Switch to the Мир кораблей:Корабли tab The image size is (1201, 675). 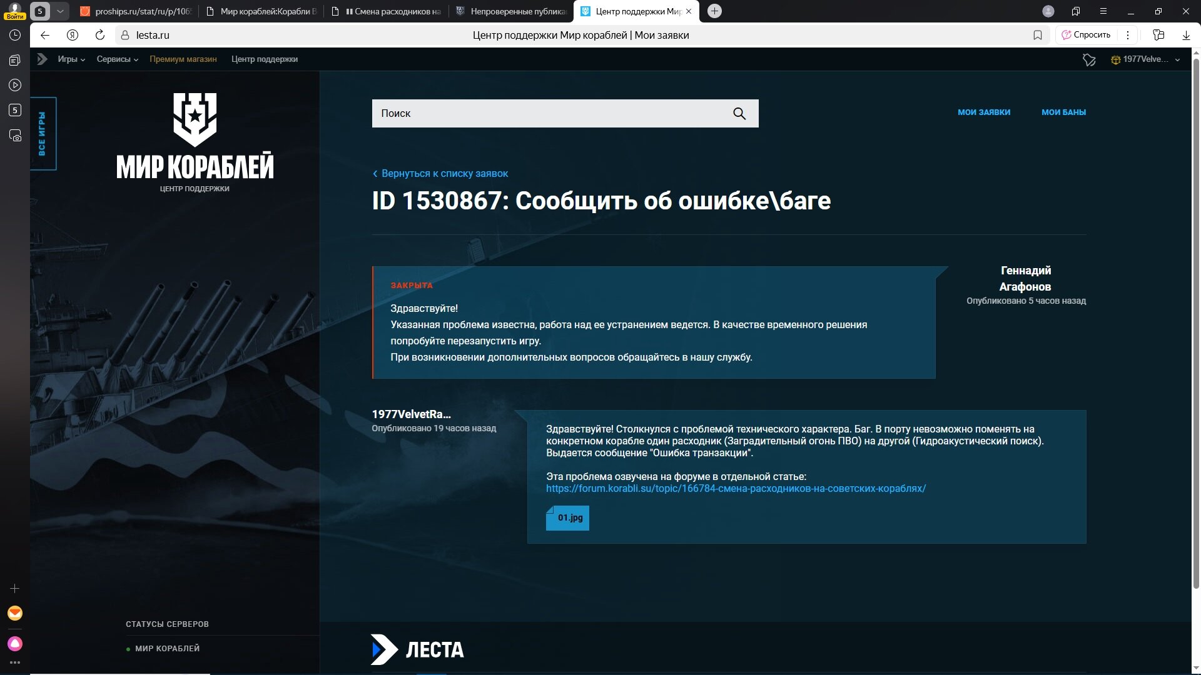pos(263,11)
